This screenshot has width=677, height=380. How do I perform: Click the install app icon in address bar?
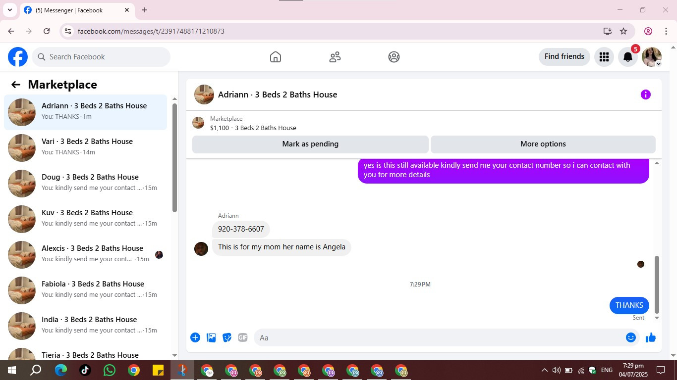point(608,31)
